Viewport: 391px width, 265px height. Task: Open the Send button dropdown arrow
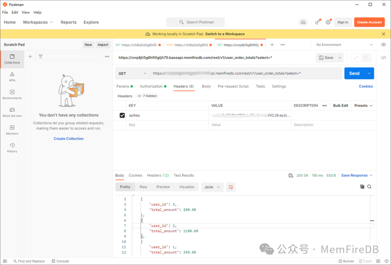(369, 73)
